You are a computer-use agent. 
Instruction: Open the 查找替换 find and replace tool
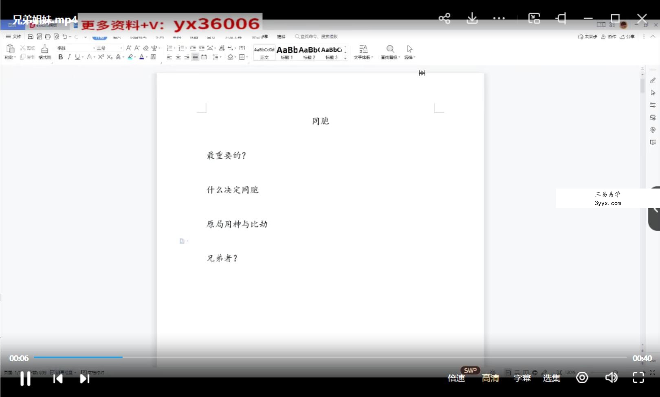390,52
